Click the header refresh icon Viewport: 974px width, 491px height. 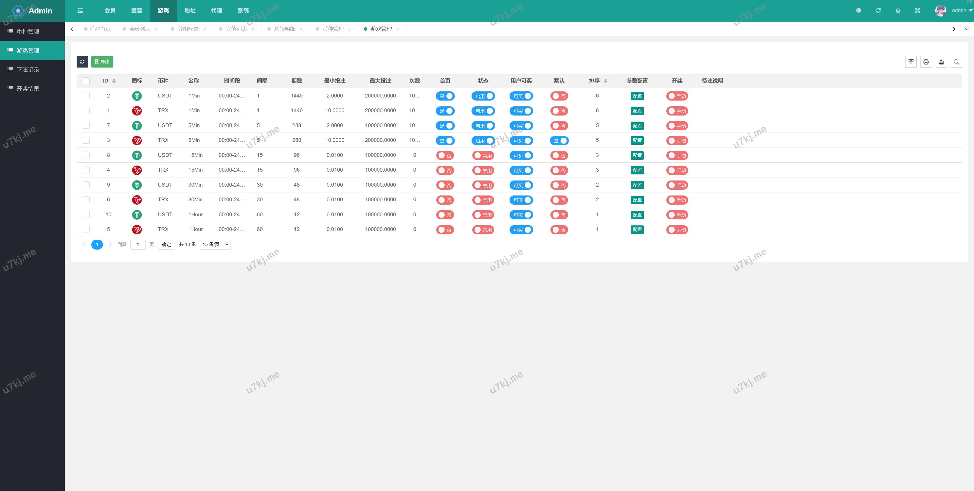878,11
